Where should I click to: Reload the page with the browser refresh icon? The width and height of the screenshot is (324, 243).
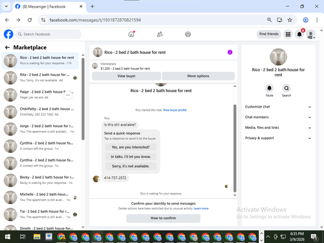click(30, 20)
